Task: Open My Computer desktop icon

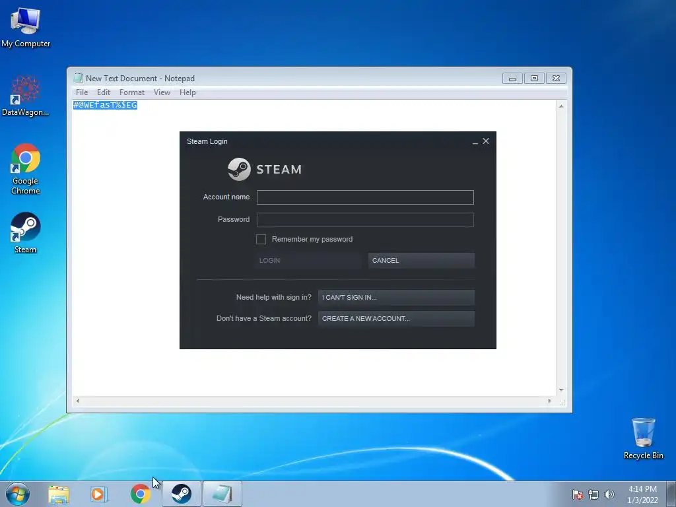Action: [x=26, y=27]
